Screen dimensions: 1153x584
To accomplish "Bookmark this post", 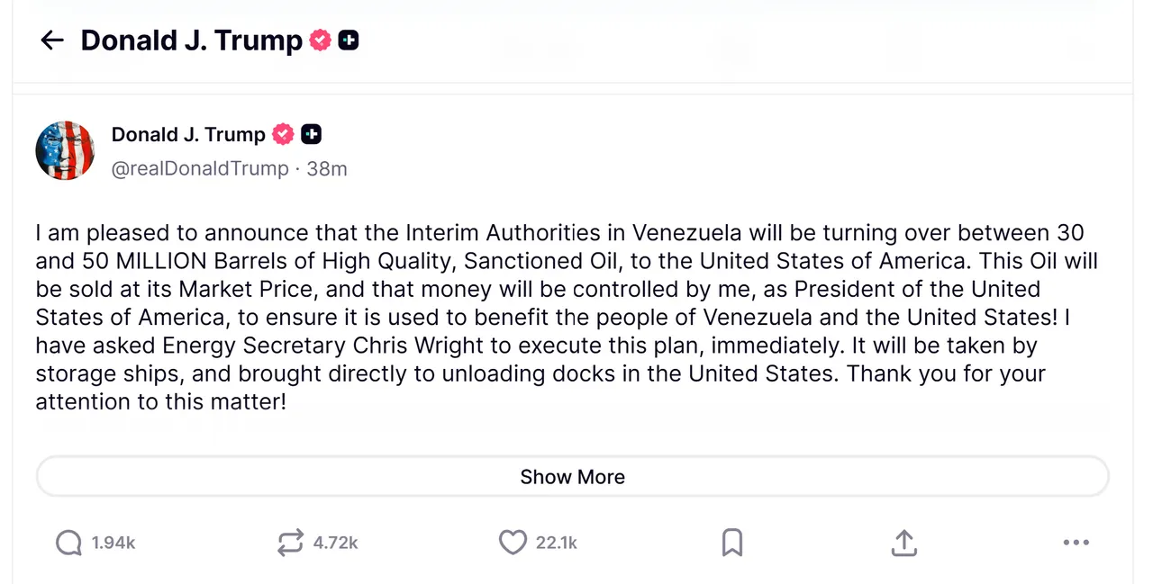I will [x=732, y=543].
